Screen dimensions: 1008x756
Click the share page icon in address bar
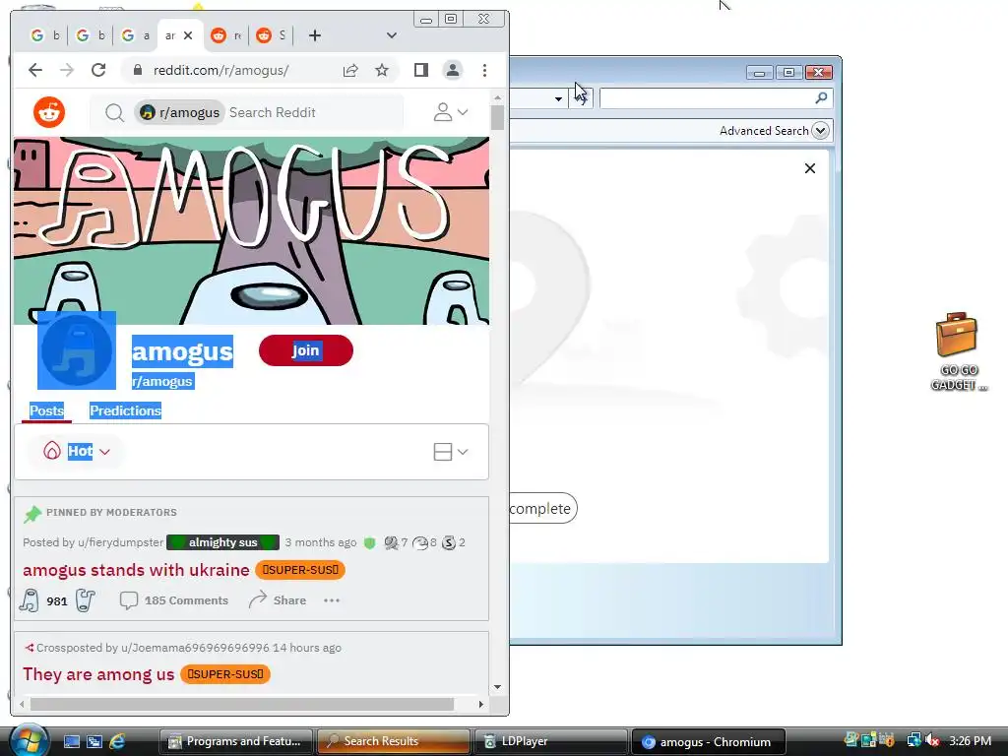click(x=350, y=70)
